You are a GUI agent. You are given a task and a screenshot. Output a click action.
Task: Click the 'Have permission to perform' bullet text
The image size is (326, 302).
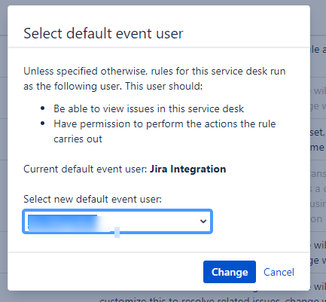[165, 124]
